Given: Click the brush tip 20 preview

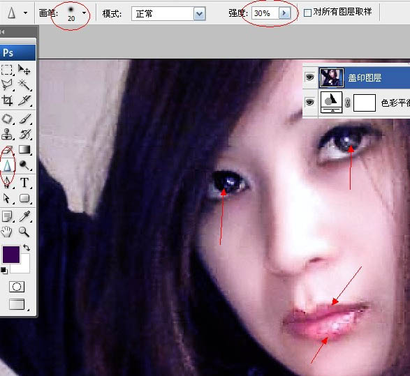Looking at the screenshot, I should click(x=71, y=14).
